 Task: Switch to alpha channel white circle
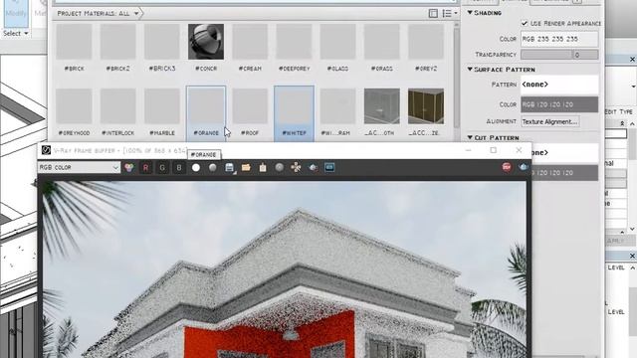pos(196,168)
